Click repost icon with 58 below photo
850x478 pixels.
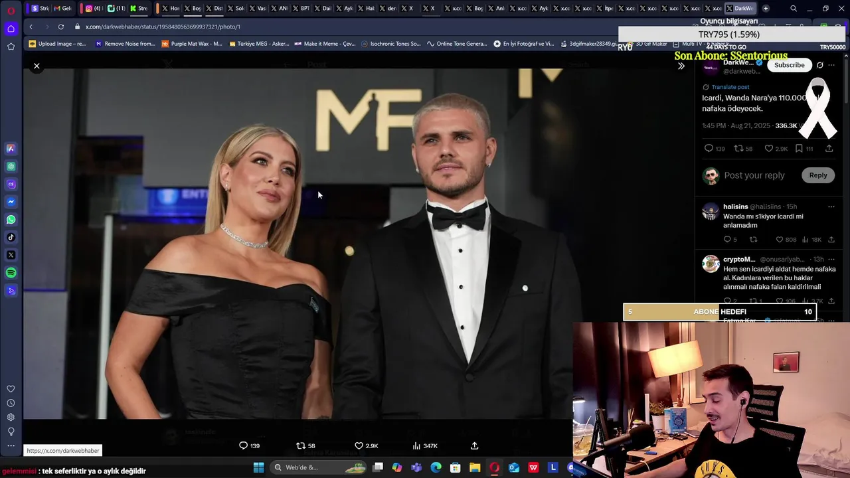coord(300,445)
